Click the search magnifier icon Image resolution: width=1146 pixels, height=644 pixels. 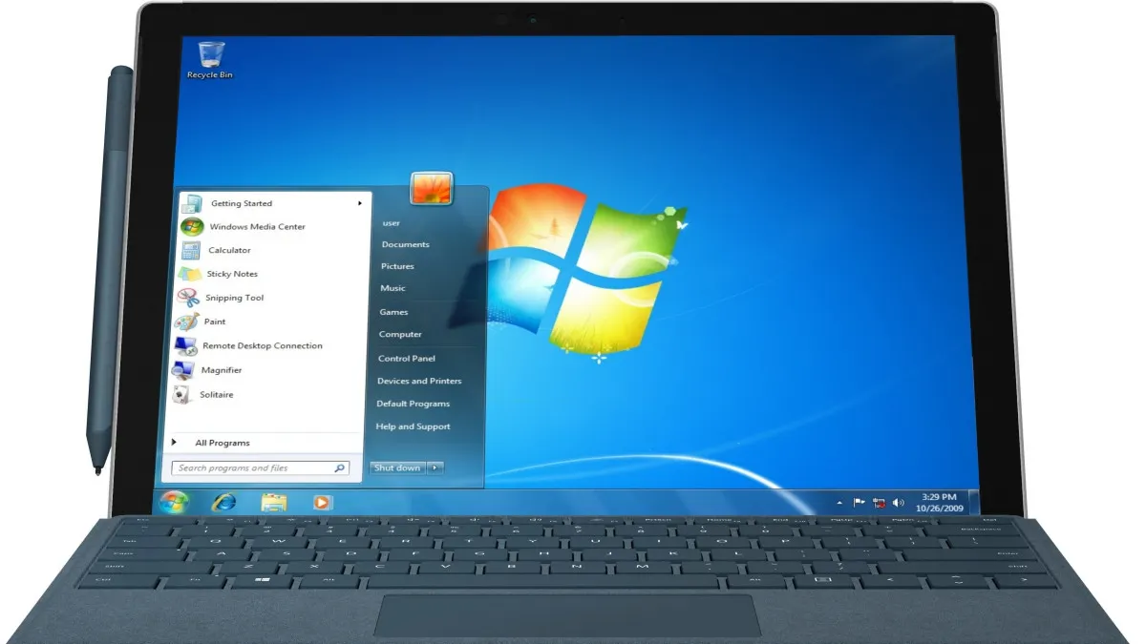tap(339, 468)
